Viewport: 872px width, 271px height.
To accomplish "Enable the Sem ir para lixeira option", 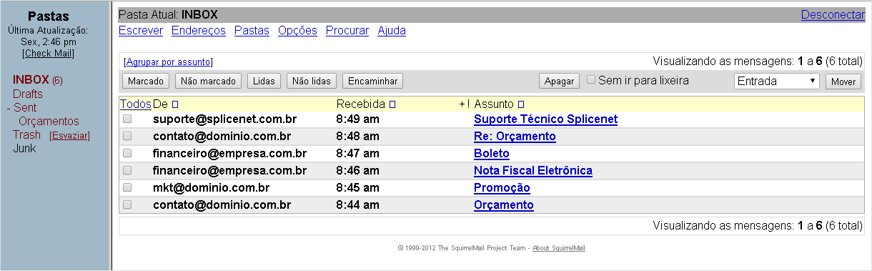I will click(x=591, y=80).
